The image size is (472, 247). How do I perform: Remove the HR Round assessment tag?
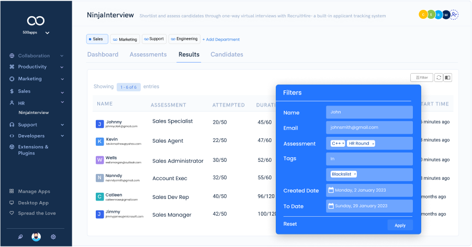click(373, 144)
